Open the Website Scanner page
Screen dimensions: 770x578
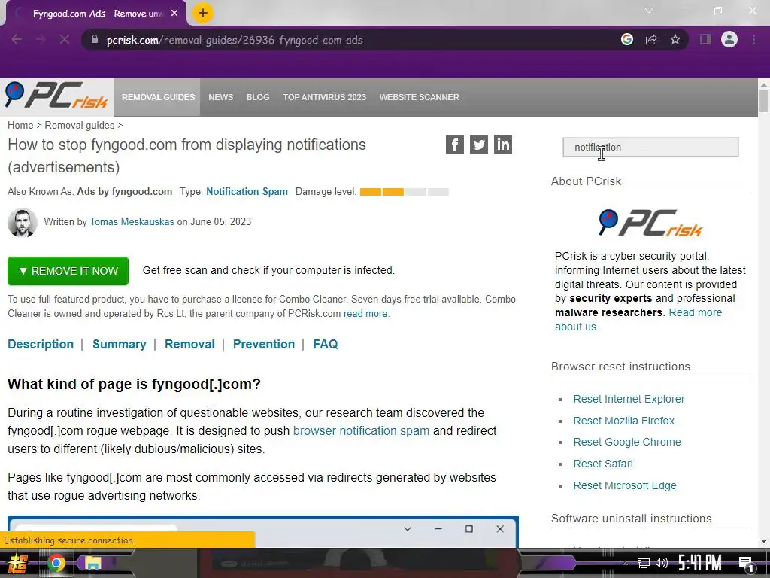coord(420,97)
